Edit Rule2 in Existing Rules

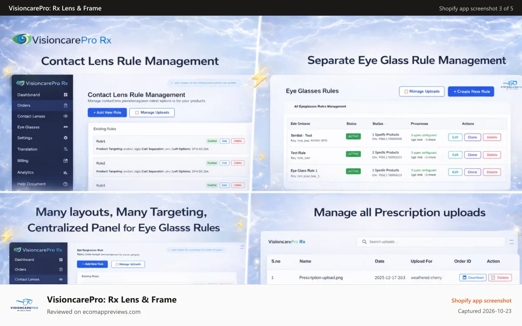pos(224,163)
